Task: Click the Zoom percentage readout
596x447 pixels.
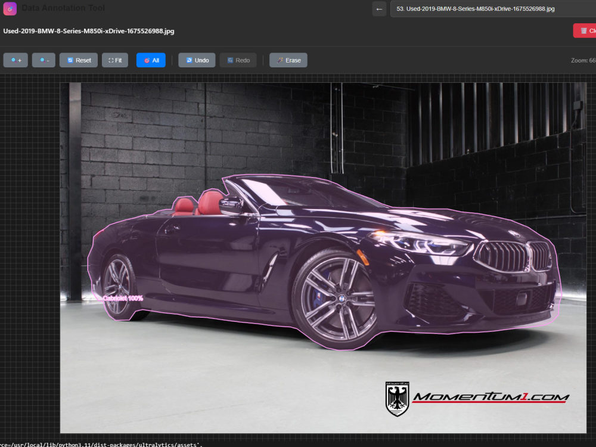Action: pos(583,60)
